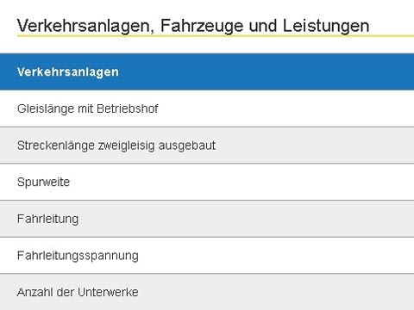Click the word ausgebaut in the second row
Screen dimensions: 414x310
(187, 146)
